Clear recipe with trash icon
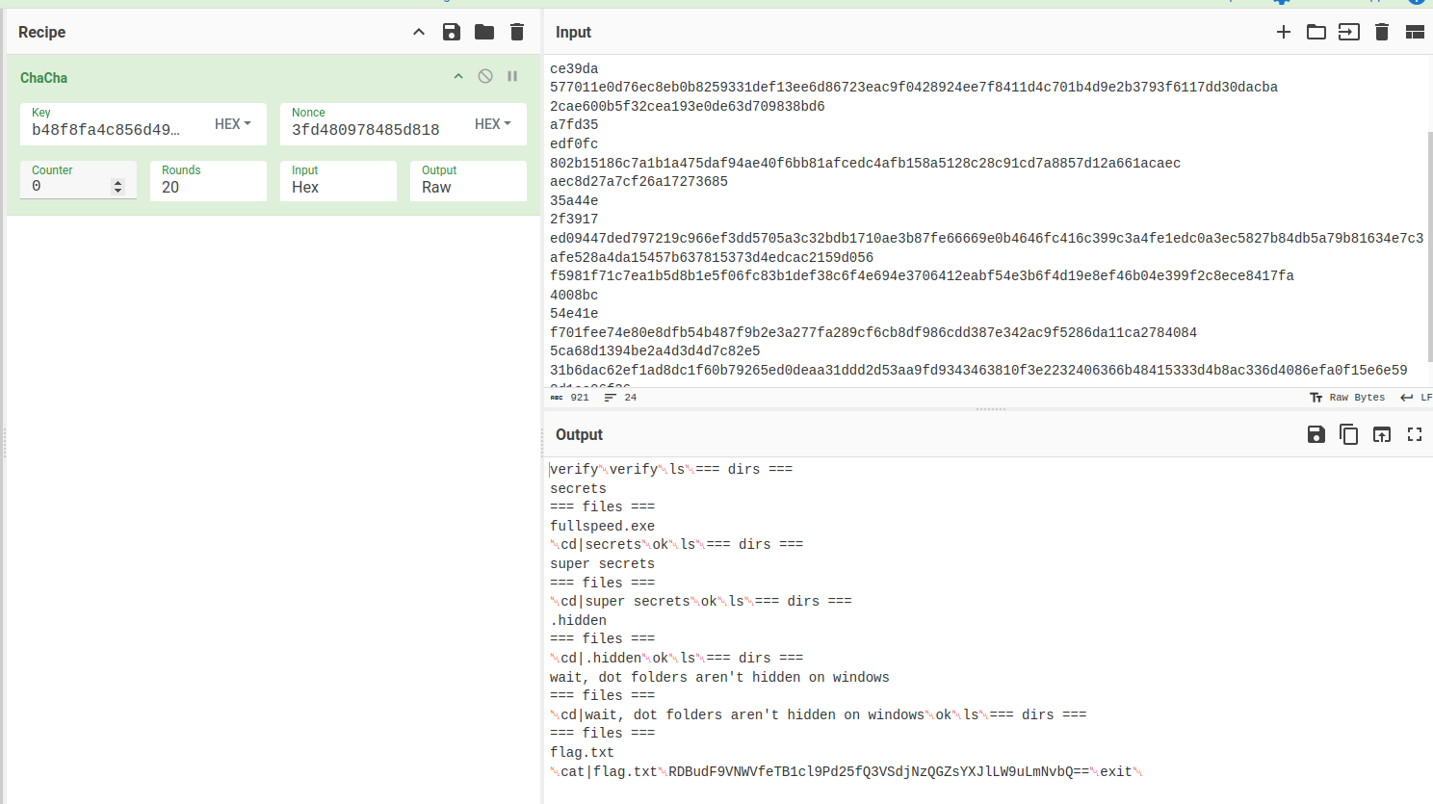1433x804 pixels. click(x=517, y=32)
